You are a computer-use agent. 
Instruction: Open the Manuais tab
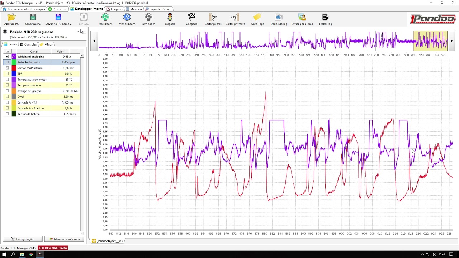134,9
